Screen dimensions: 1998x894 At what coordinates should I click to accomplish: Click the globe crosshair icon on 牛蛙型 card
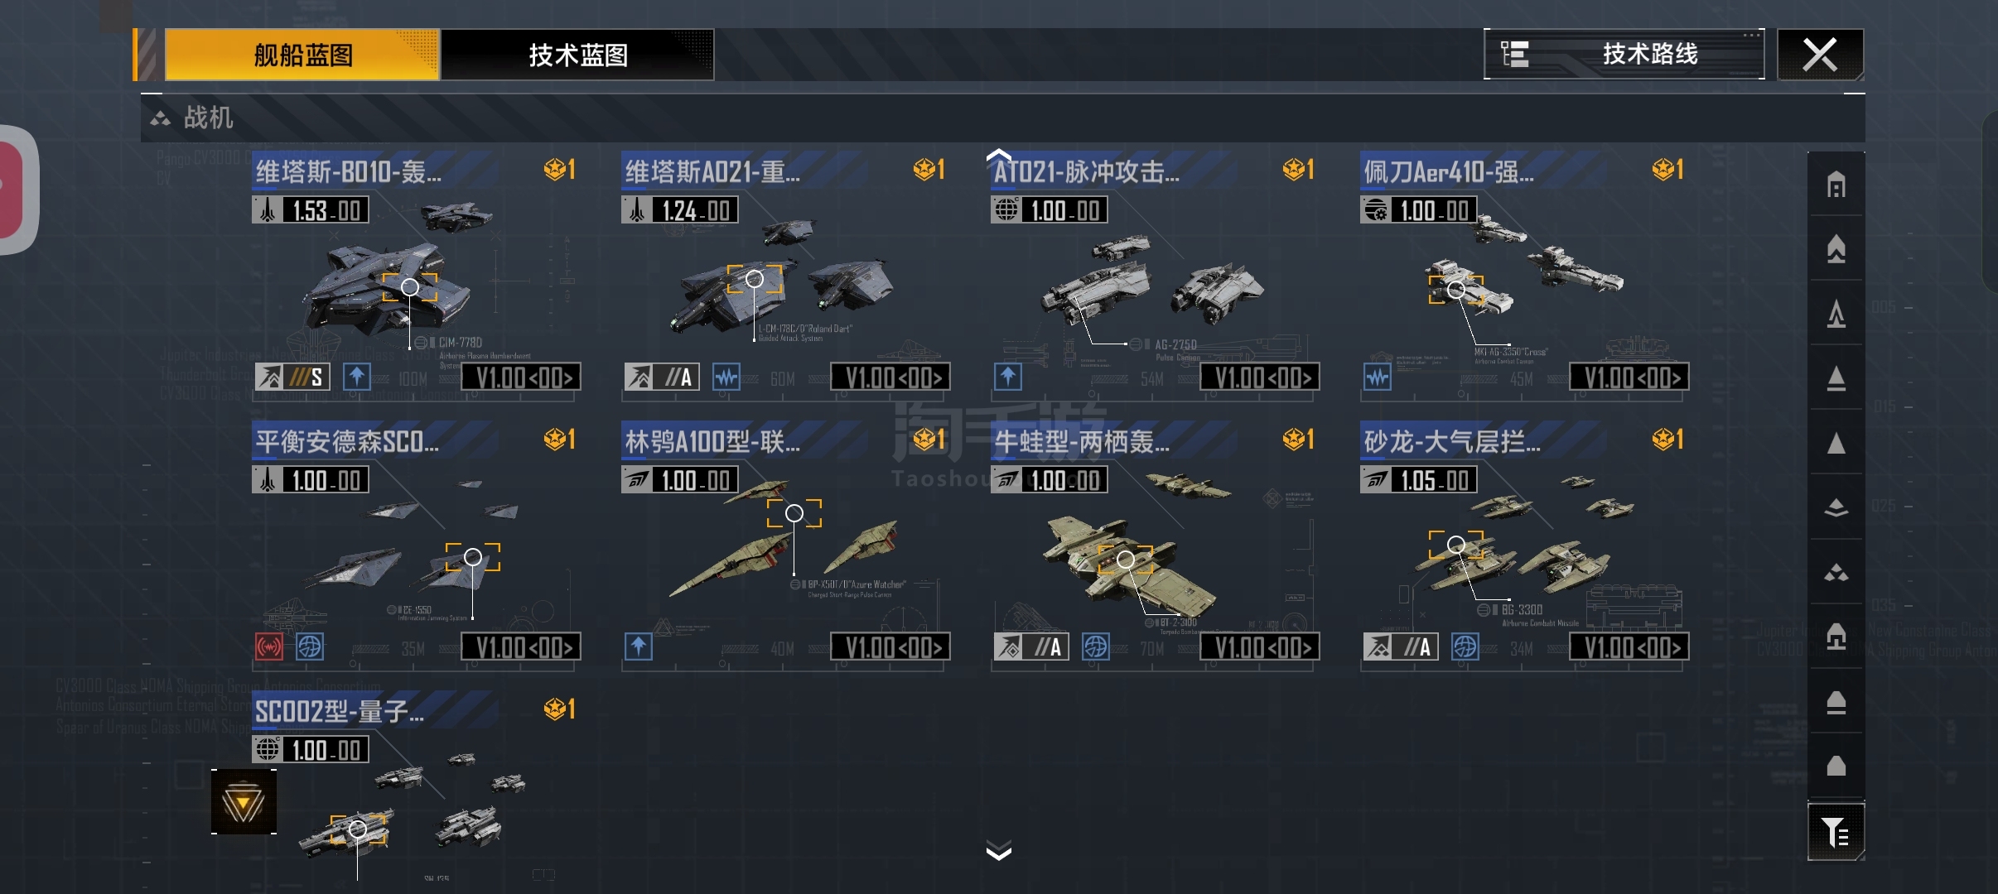tap(1096, 646)
